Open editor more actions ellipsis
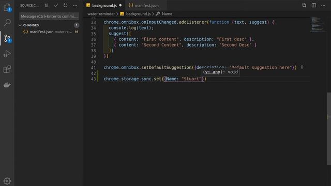This screenshot has width=331, height=186. point(323,6)
